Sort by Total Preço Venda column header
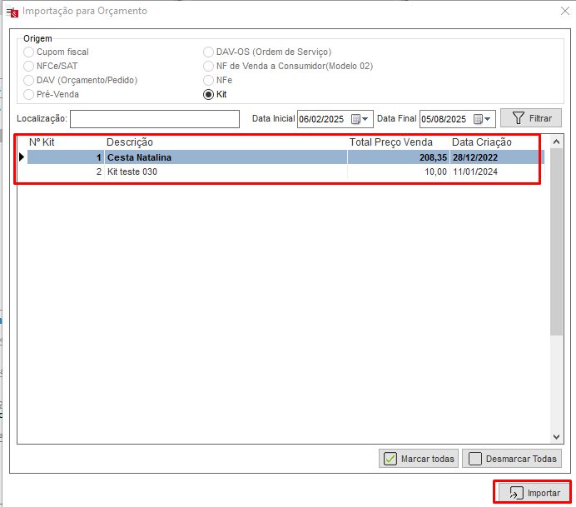Viewport: 576px width, 507px height. [398, 142]
